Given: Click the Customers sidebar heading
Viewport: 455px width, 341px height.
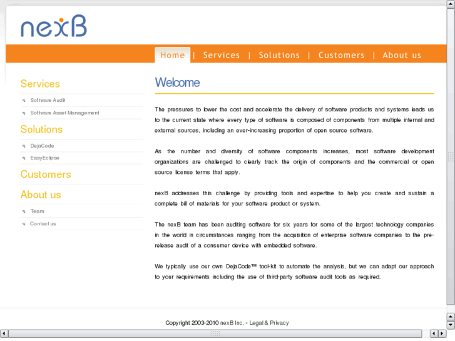Looking at the screenshot, I should [x=46, y=174].
